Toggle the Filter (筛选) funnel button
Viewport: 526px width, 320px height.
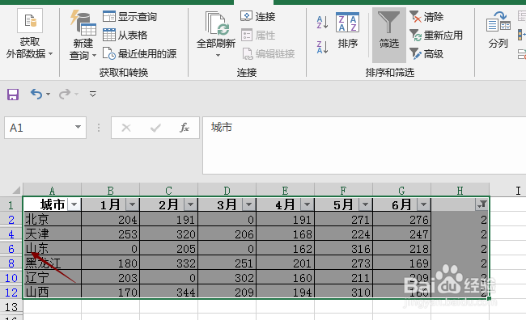coord(388,35)
